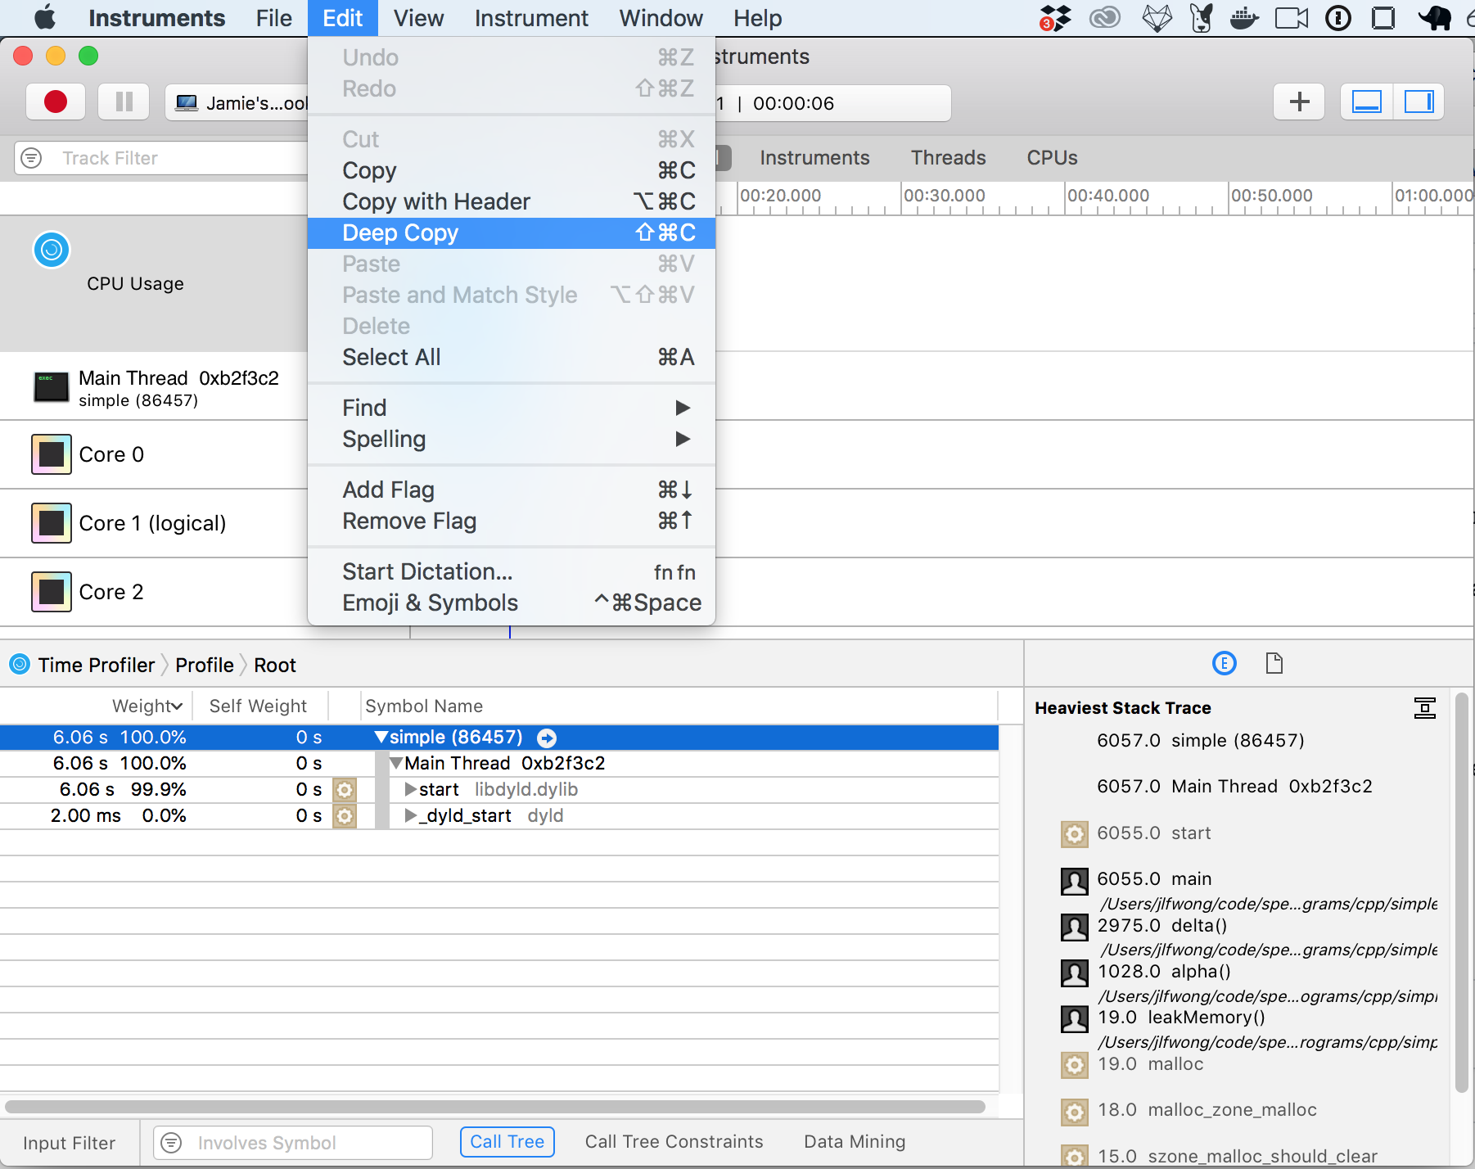Toggle the bottom detail pane view
This screenshot has width=1475, height=1169.
[x=1366, y=102]
